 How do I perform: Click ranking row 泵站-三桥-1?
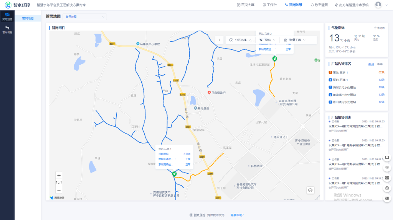[x=357, y=72]
